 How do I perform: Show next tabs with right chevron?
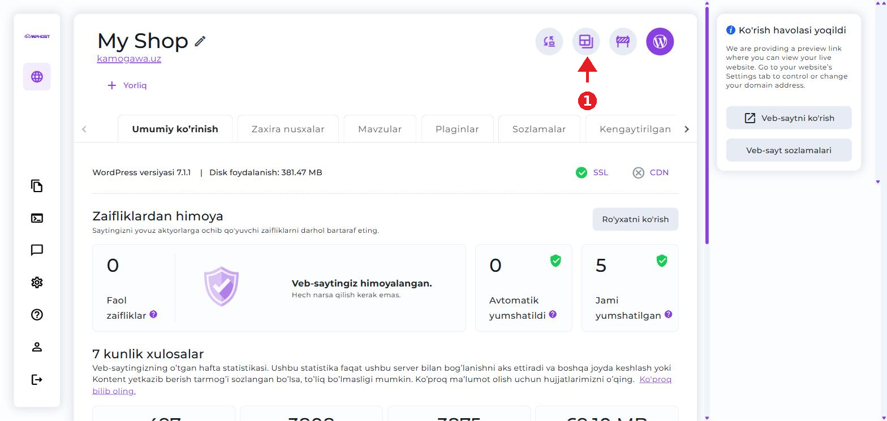[x=687, y=129]
